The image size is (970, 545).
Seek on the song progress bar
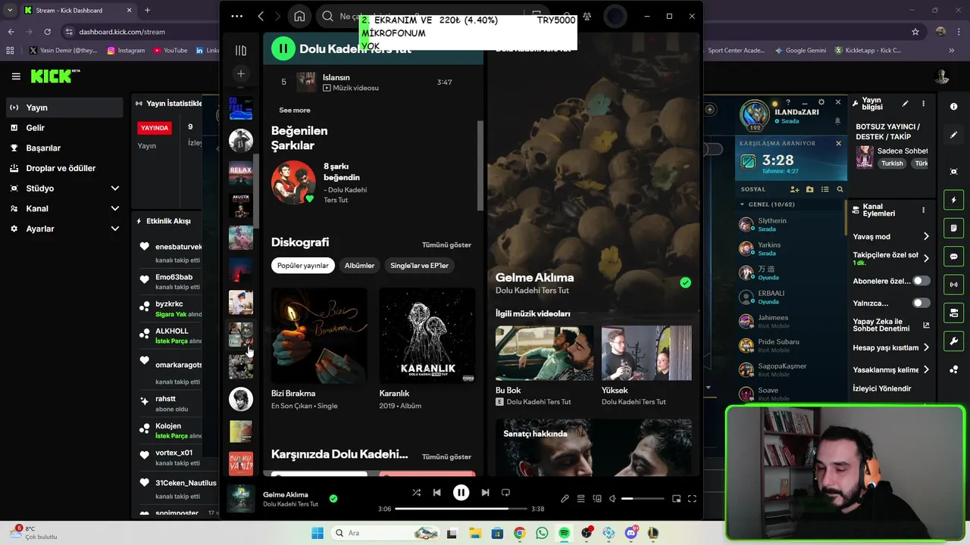[461, 509]
